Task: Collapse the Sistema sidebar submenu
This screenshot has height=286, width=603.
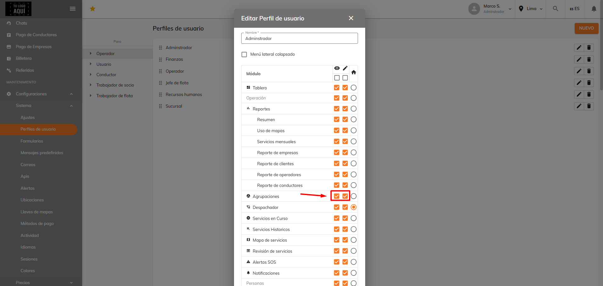Action: click(x=71, y=106)
